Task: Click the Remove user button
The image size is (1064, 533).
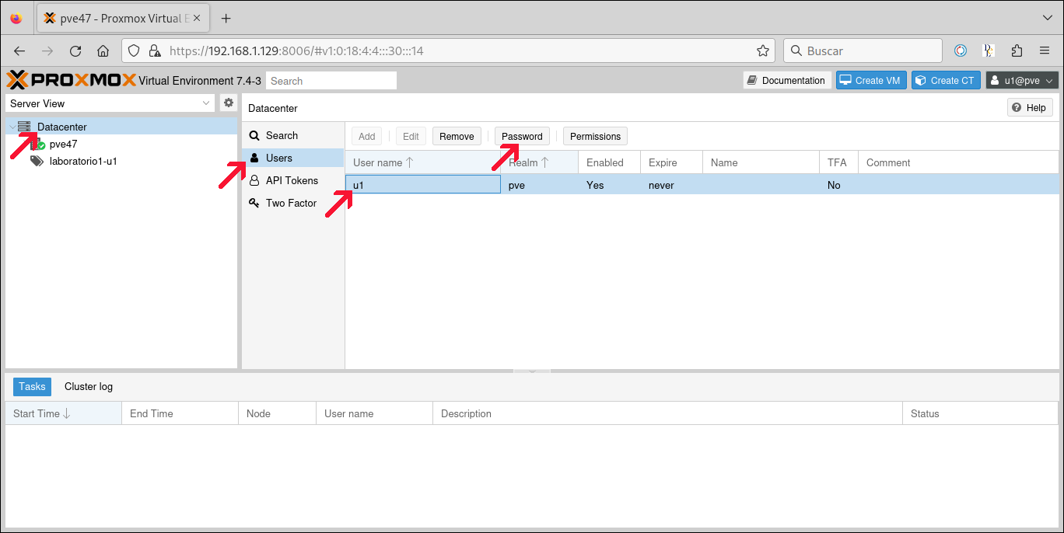Action: (x=457, y=136)
